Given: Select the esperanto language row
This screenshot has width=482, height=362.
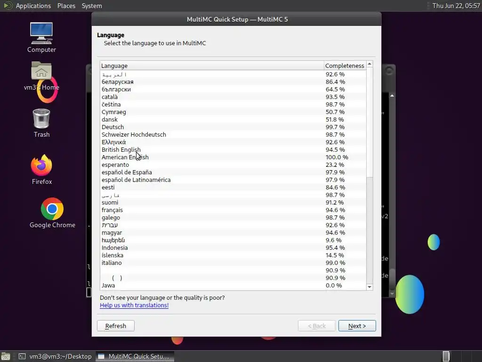Looking at the screenshot, I should 233,165.
